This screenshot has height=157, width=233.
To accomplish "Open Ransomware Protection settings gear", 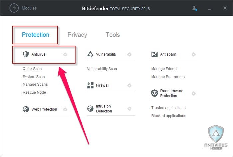I will [x=194, y=93].
